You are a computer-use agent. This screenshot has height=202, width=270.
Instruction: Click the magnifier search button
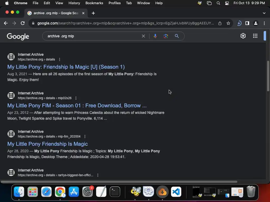click(x=177, y=36)
